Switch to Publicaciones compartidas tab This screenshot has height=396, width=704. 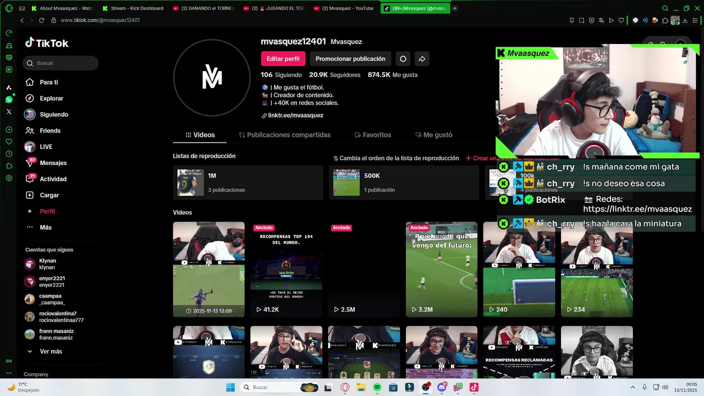284,135
